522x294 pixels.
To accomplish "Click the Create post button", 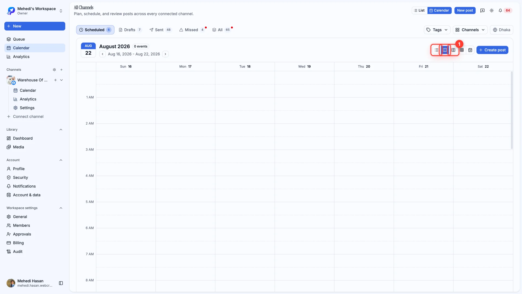I will click(x=492, y=50).
